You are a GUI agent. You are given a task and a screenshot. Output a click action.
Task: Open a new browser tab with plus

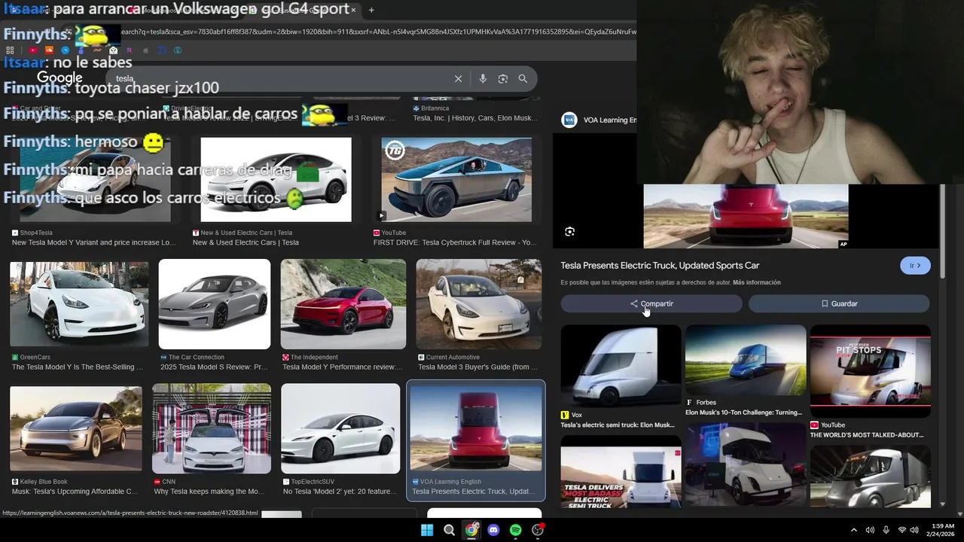(371, 10)
